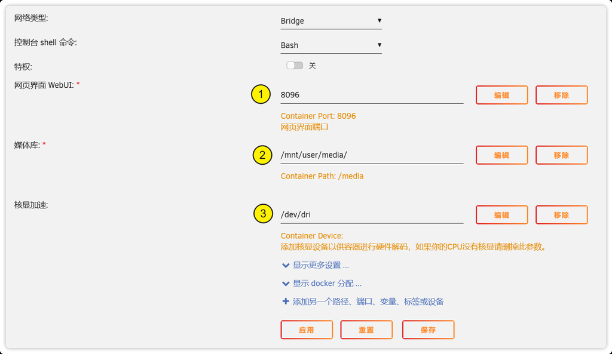Image resolution: width=612 pixels, height=354 pixels.
Task: Edit the 媒体库 media path
Action: click(501, 155)
